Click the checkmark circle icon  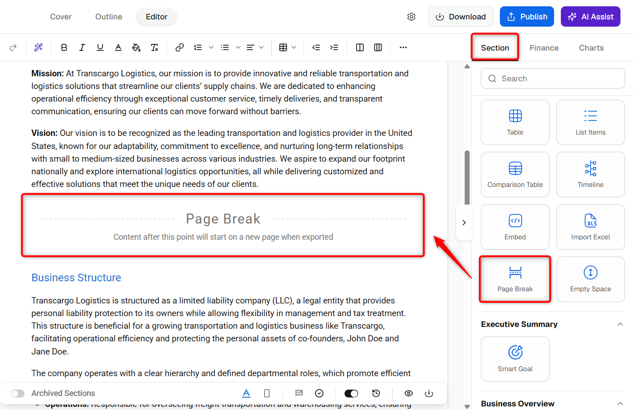tap(319, 393)
